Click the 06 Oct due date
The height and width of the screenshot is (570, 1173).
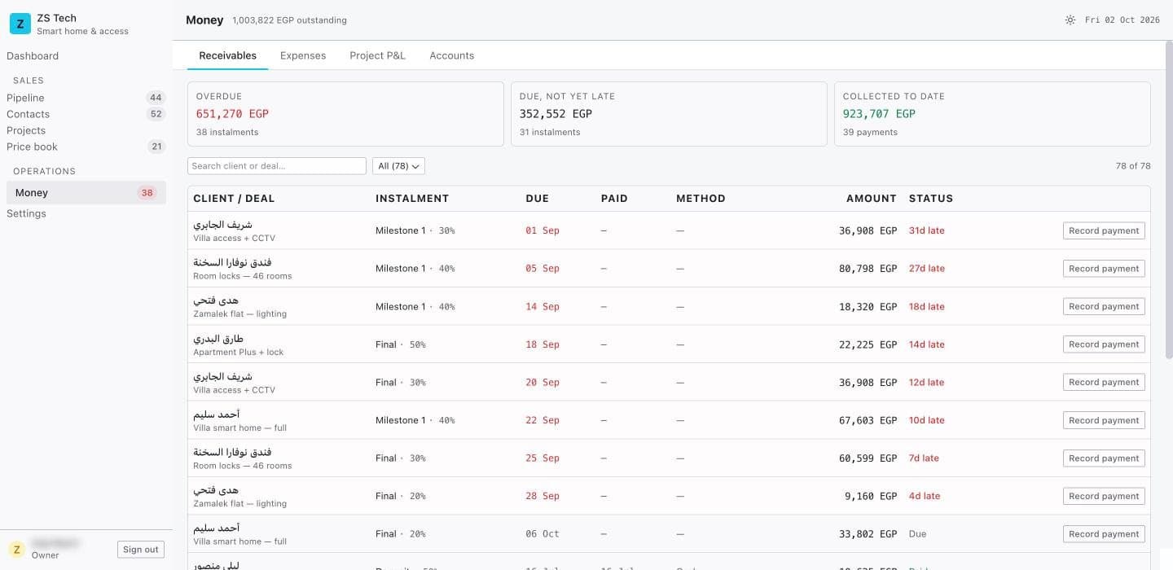pyautogui.click(x=543, y=534)
